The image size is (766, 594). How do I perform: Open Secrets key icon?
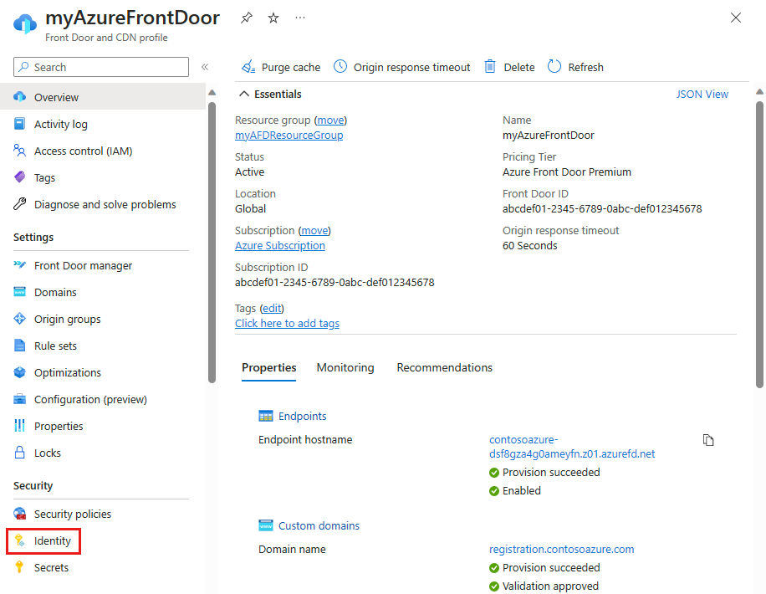(19, 567)
